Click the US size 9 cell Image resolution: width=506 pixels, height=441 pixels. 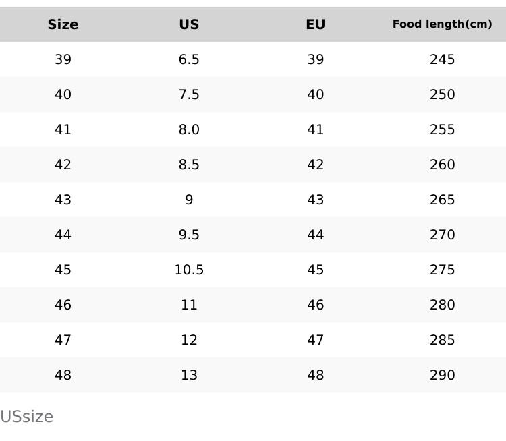click(x=189, y=200)
